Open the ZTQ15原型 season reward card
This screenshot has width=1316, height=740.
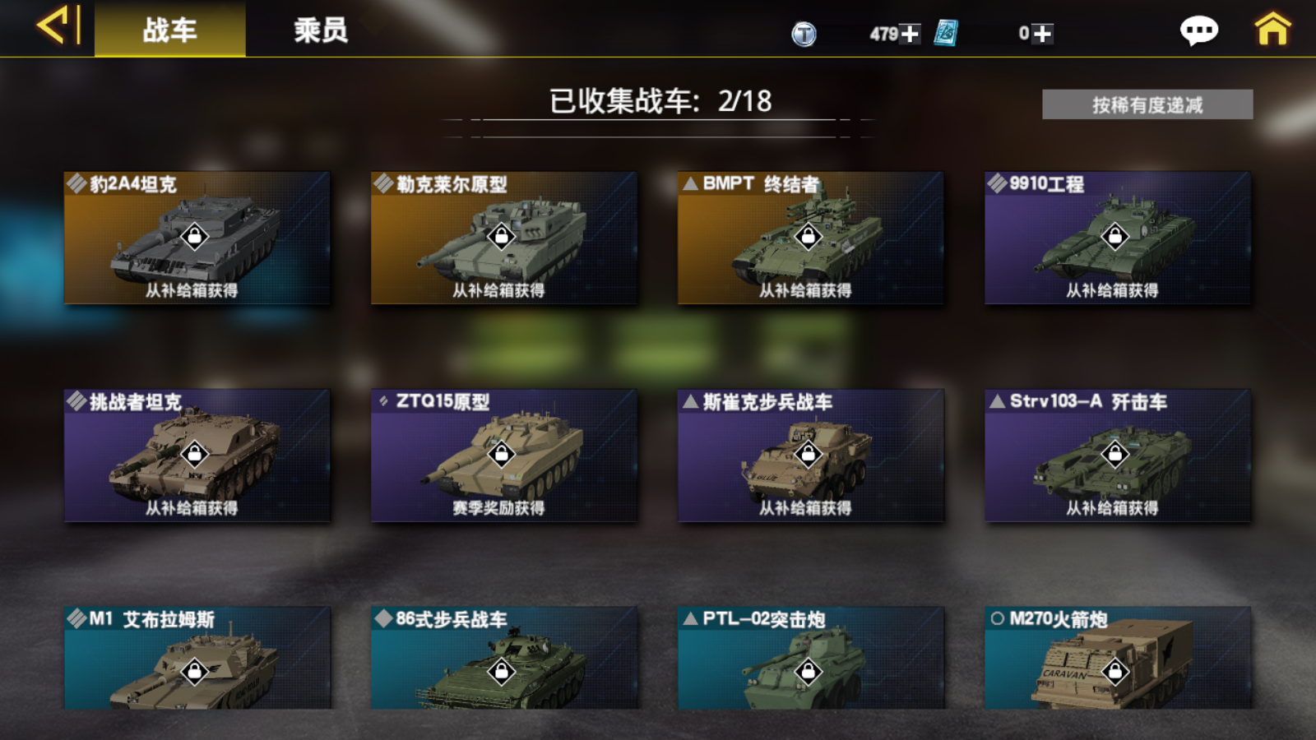click(504, 456)
